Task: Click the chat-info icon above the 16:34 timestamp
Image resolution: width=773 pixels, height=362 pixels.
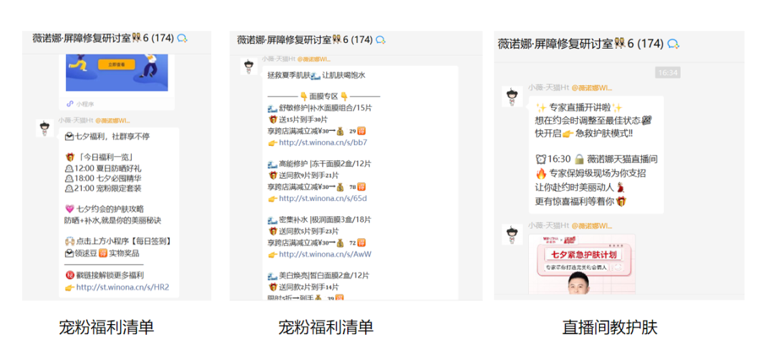Action: click(674, 44)
